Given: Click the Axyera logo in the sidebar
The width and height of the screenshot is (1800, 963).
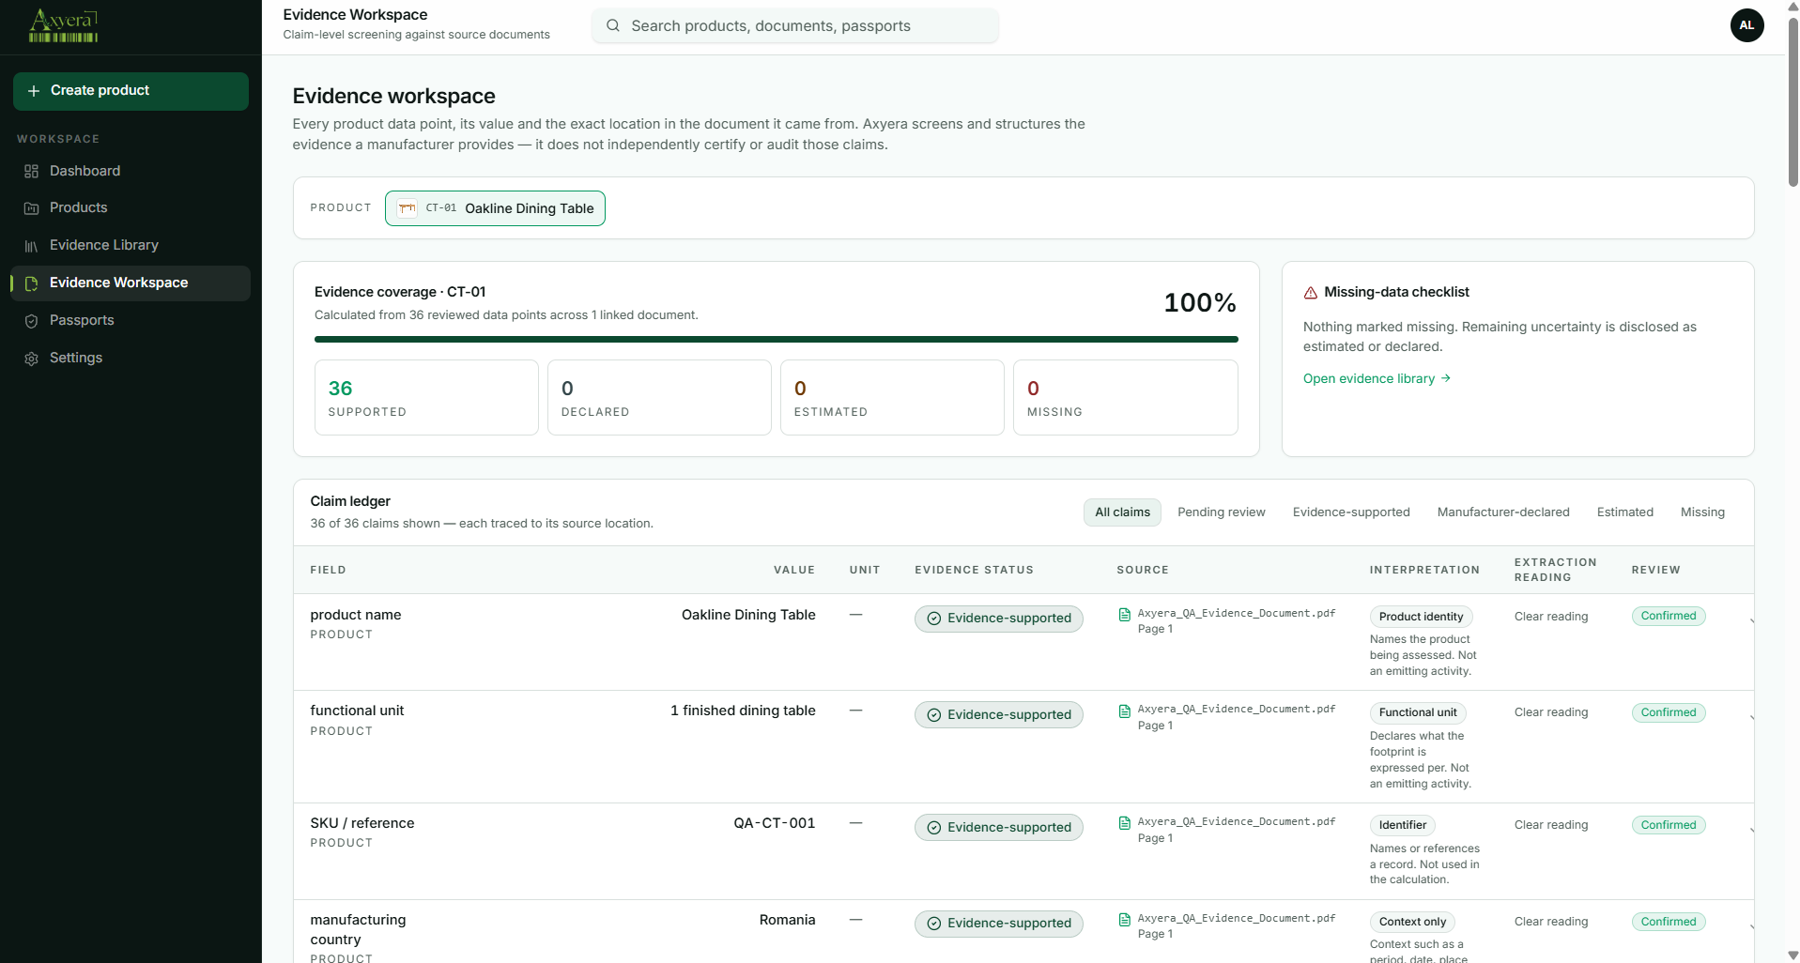Looking at the screenshot, I should pos(63,25).
